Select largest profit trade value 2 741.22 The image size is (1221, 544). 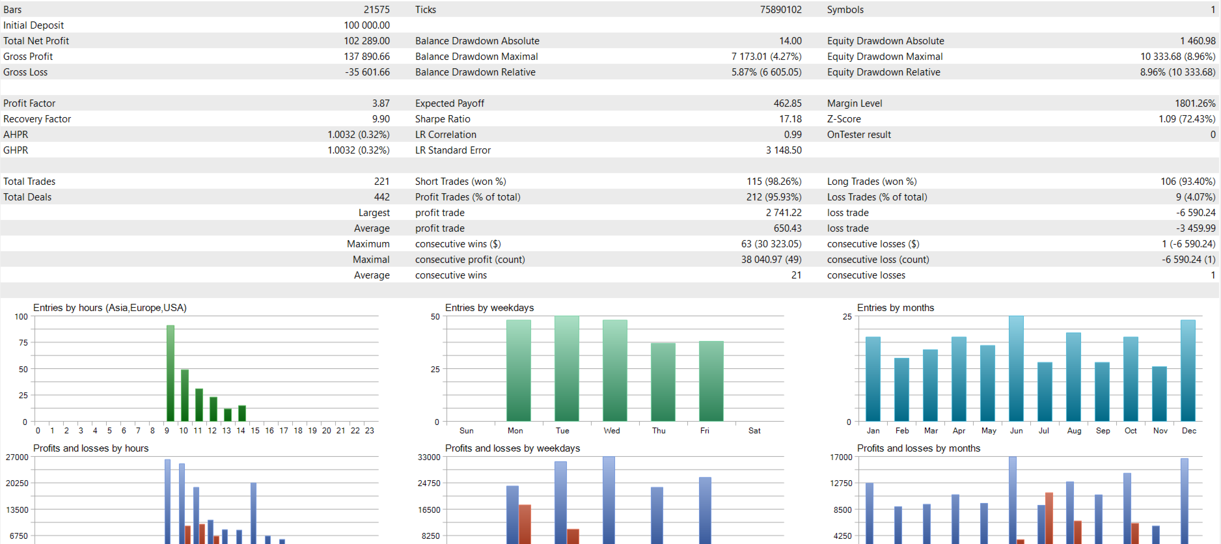[x=784, y=213]
